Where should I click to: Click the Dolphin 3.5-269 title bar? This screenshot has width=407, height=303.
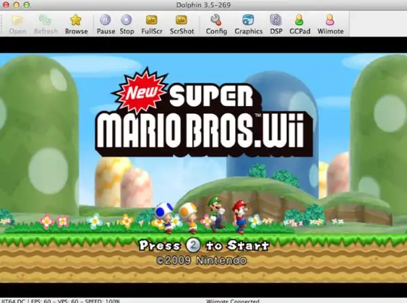(204, 5)
